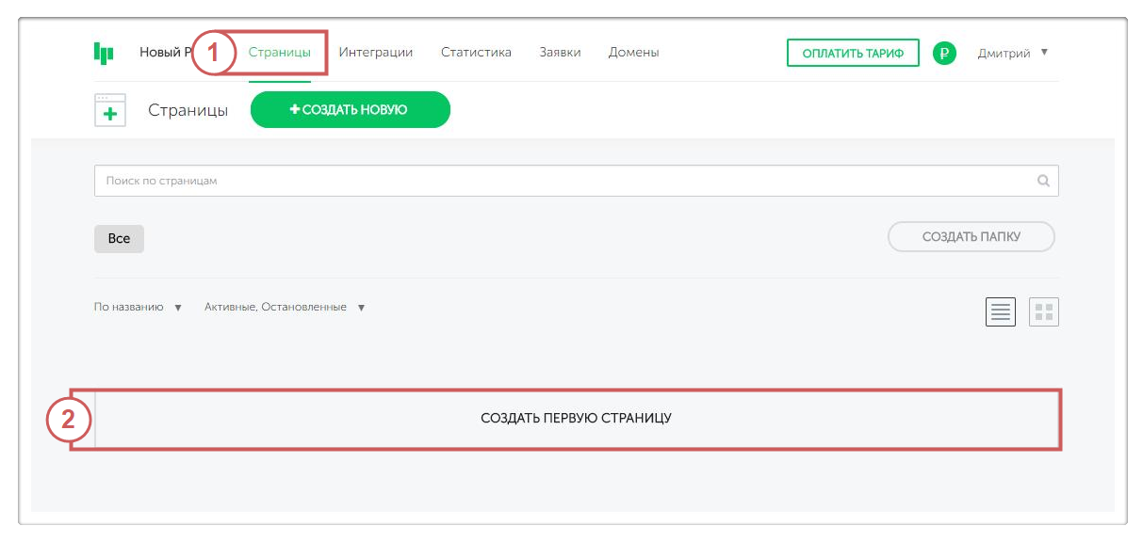Viewport: 1143px width, 542px height.
Task: Select the Все folder filter
Action: [119, 239]
